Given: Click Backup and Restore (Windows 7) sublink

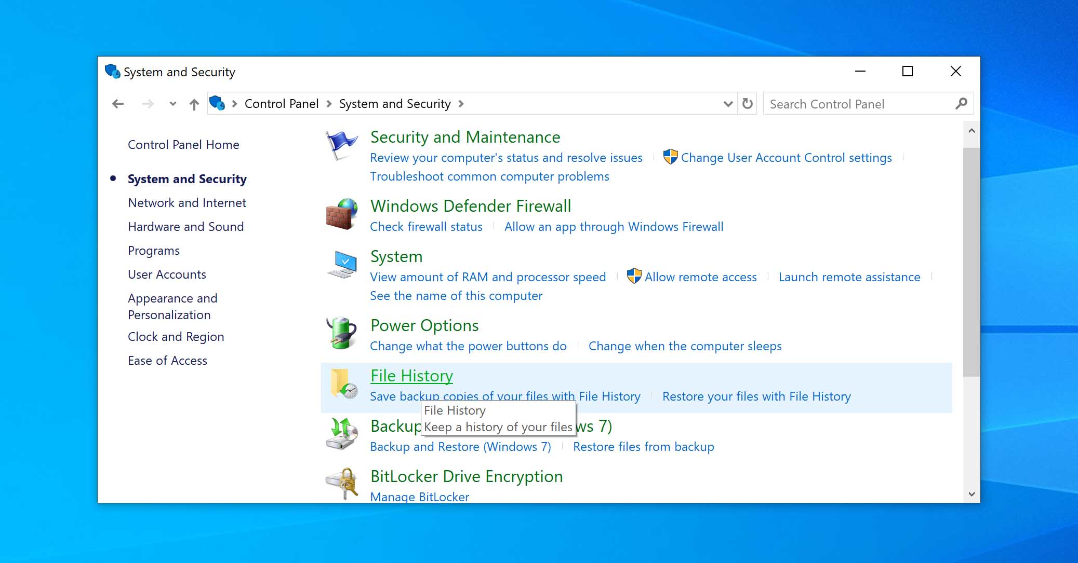Looking at the screenshot, I should (x=460, y=447).
